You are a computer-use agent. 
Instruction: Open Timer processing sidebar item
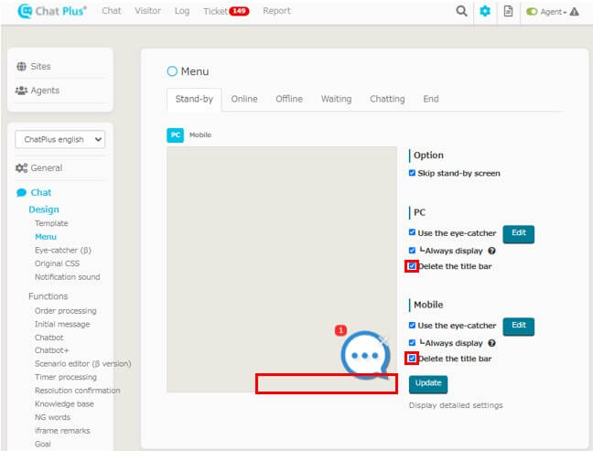tap(66, 377)
